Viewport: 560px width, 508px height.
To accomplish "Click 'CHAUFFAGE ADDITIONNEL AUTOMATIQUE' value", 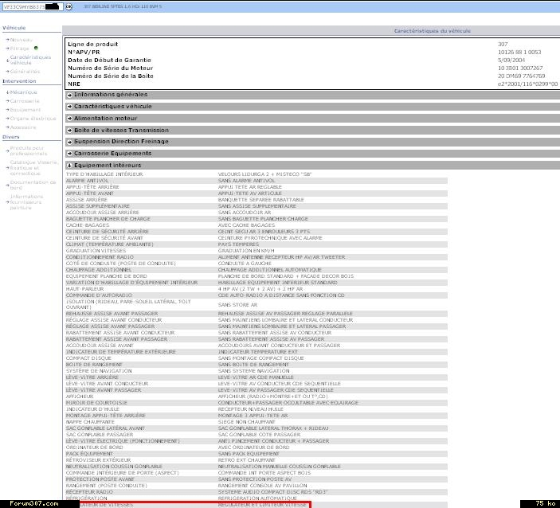I will 269,270.
